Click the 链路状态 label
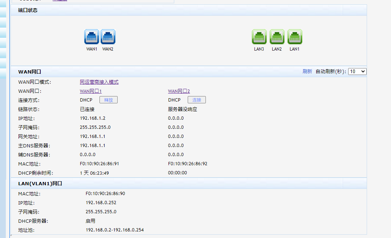The width and height of the screenshot is (391, 238). [29, 109]
